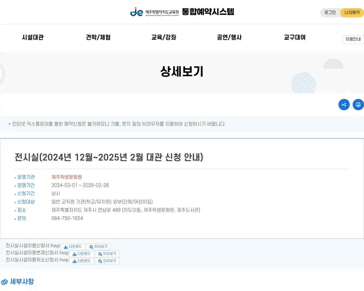The image size is (364, 291).
Task: Preview 전시실시설이용신청서.hwp file
Action: 98,247
